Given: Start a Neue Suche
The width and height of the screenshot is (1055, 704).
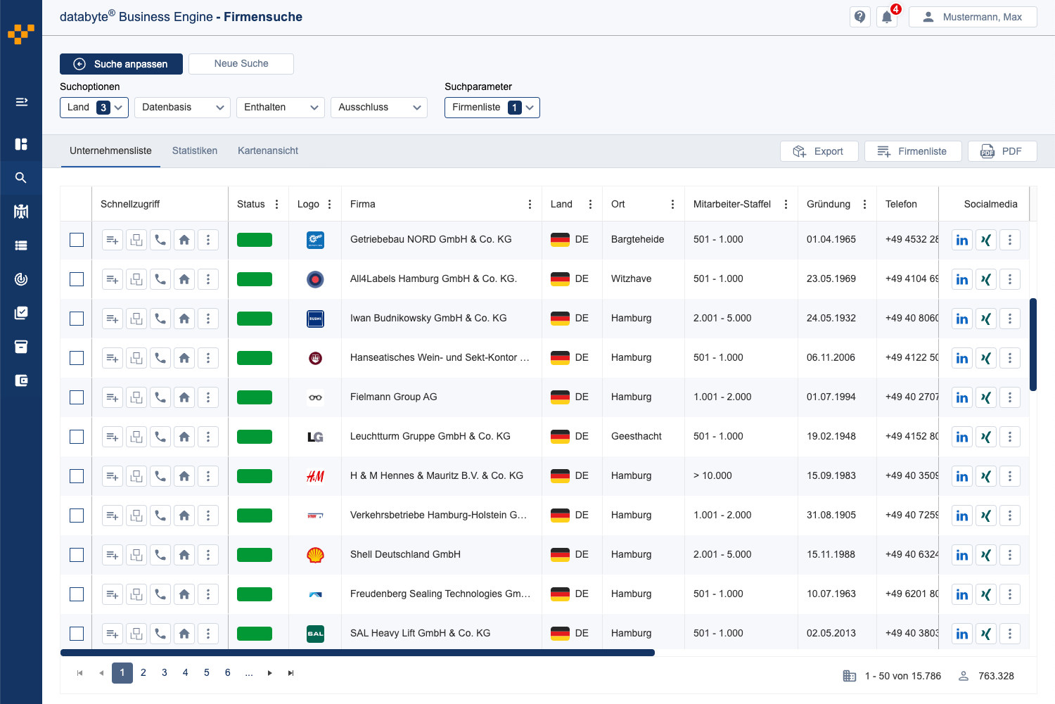Looking at the screenshot, I should tap(241, 63).
